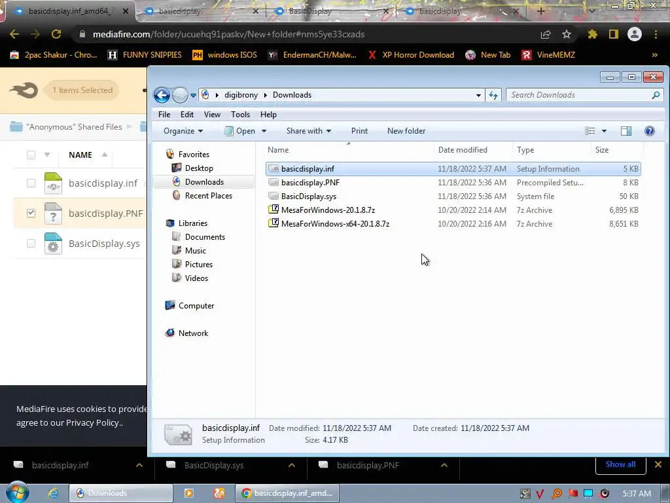670x503 pixels.
Task: Expand the Organize dropdown
Action: point(183,131)
